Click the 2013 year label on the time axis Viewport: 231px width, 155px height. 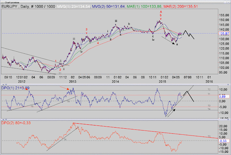coord(73,81)
